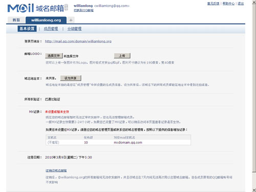Click the williamlong account name in header
The height and width of the screenshot is (192, 256).
click(x=83, y=6)
